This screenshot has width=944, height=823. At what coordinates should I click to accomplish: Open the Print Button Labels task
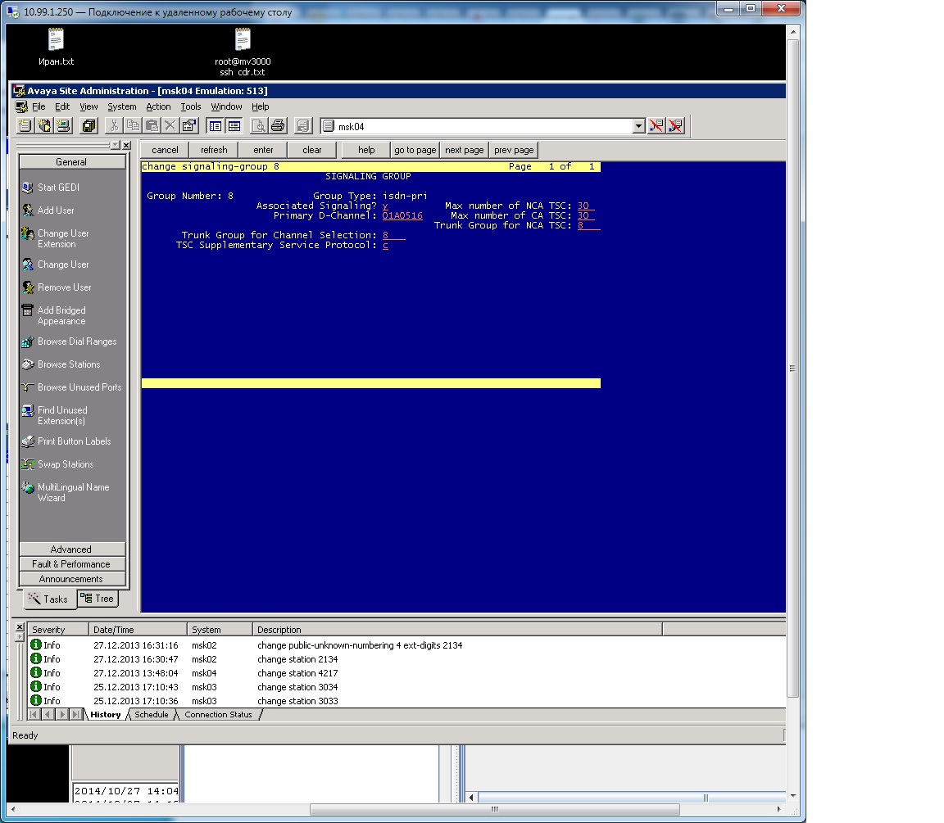pos(66,441)
